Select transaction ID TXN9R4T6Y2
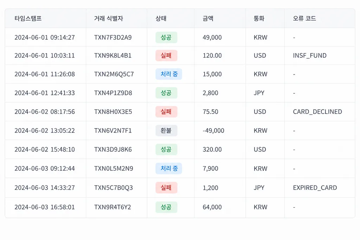 pyautogui.click(x=112, y=207)
